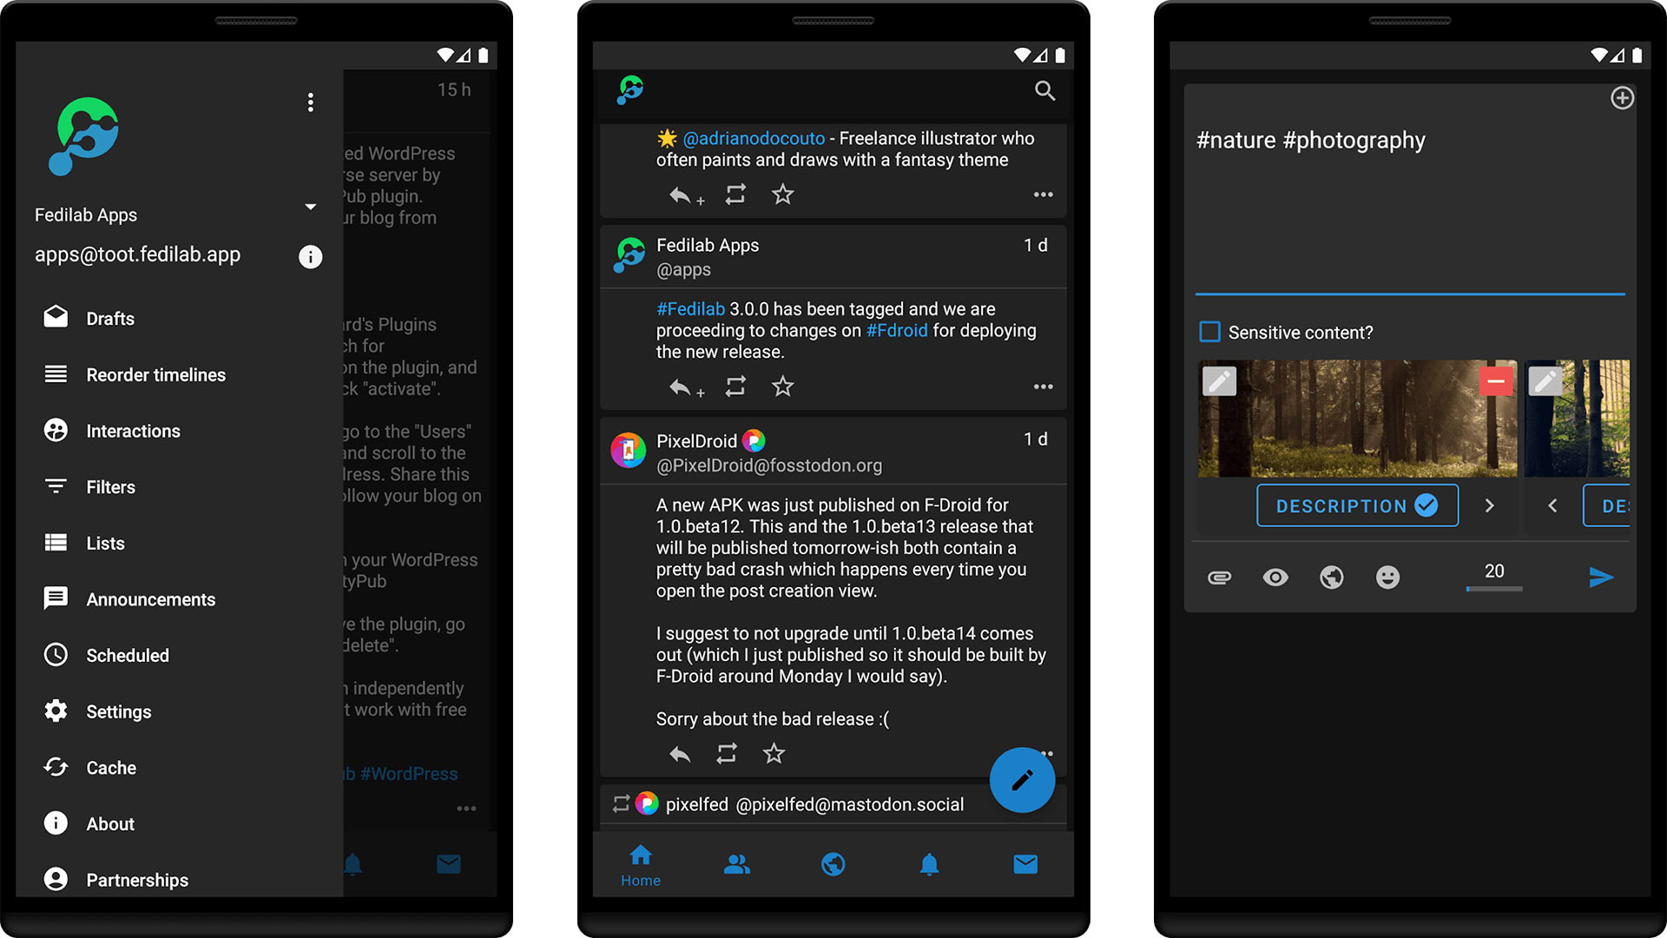
Task: Click the three-dot overflow menu on PixelDroid post
Action: [x=1044, y=754]
